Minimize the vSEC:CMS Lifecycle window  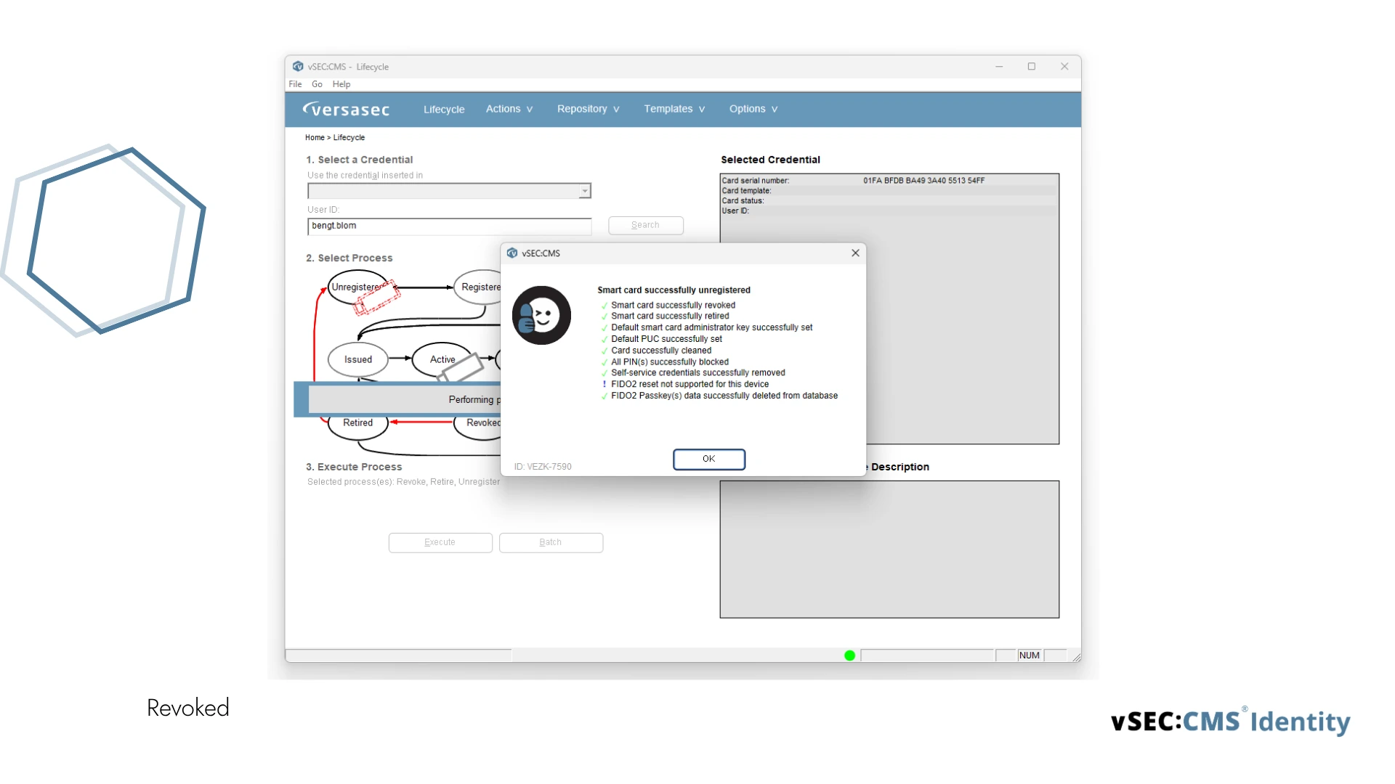(999, 66)
